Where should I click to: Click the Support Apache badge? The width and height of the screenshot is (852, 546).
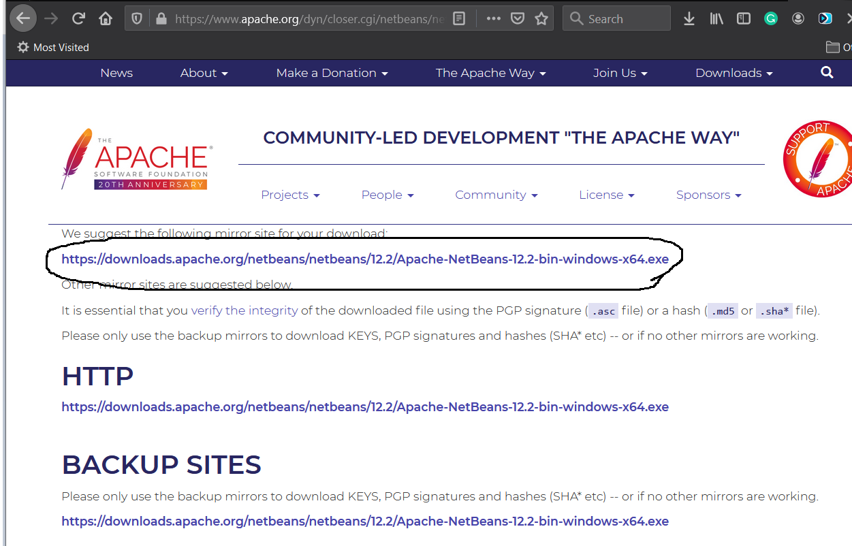tap(817, 159)
